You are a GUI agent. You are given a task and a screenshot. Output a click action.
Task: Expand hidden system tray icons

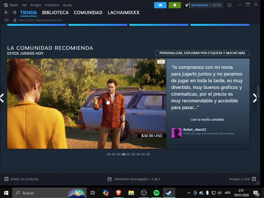point(189,193)
